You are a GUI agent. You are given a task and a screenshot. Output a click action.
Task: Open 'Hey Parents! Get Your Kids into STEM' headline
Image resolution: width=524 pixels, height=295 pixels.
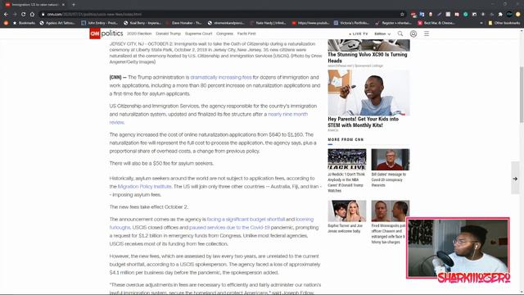364,122
